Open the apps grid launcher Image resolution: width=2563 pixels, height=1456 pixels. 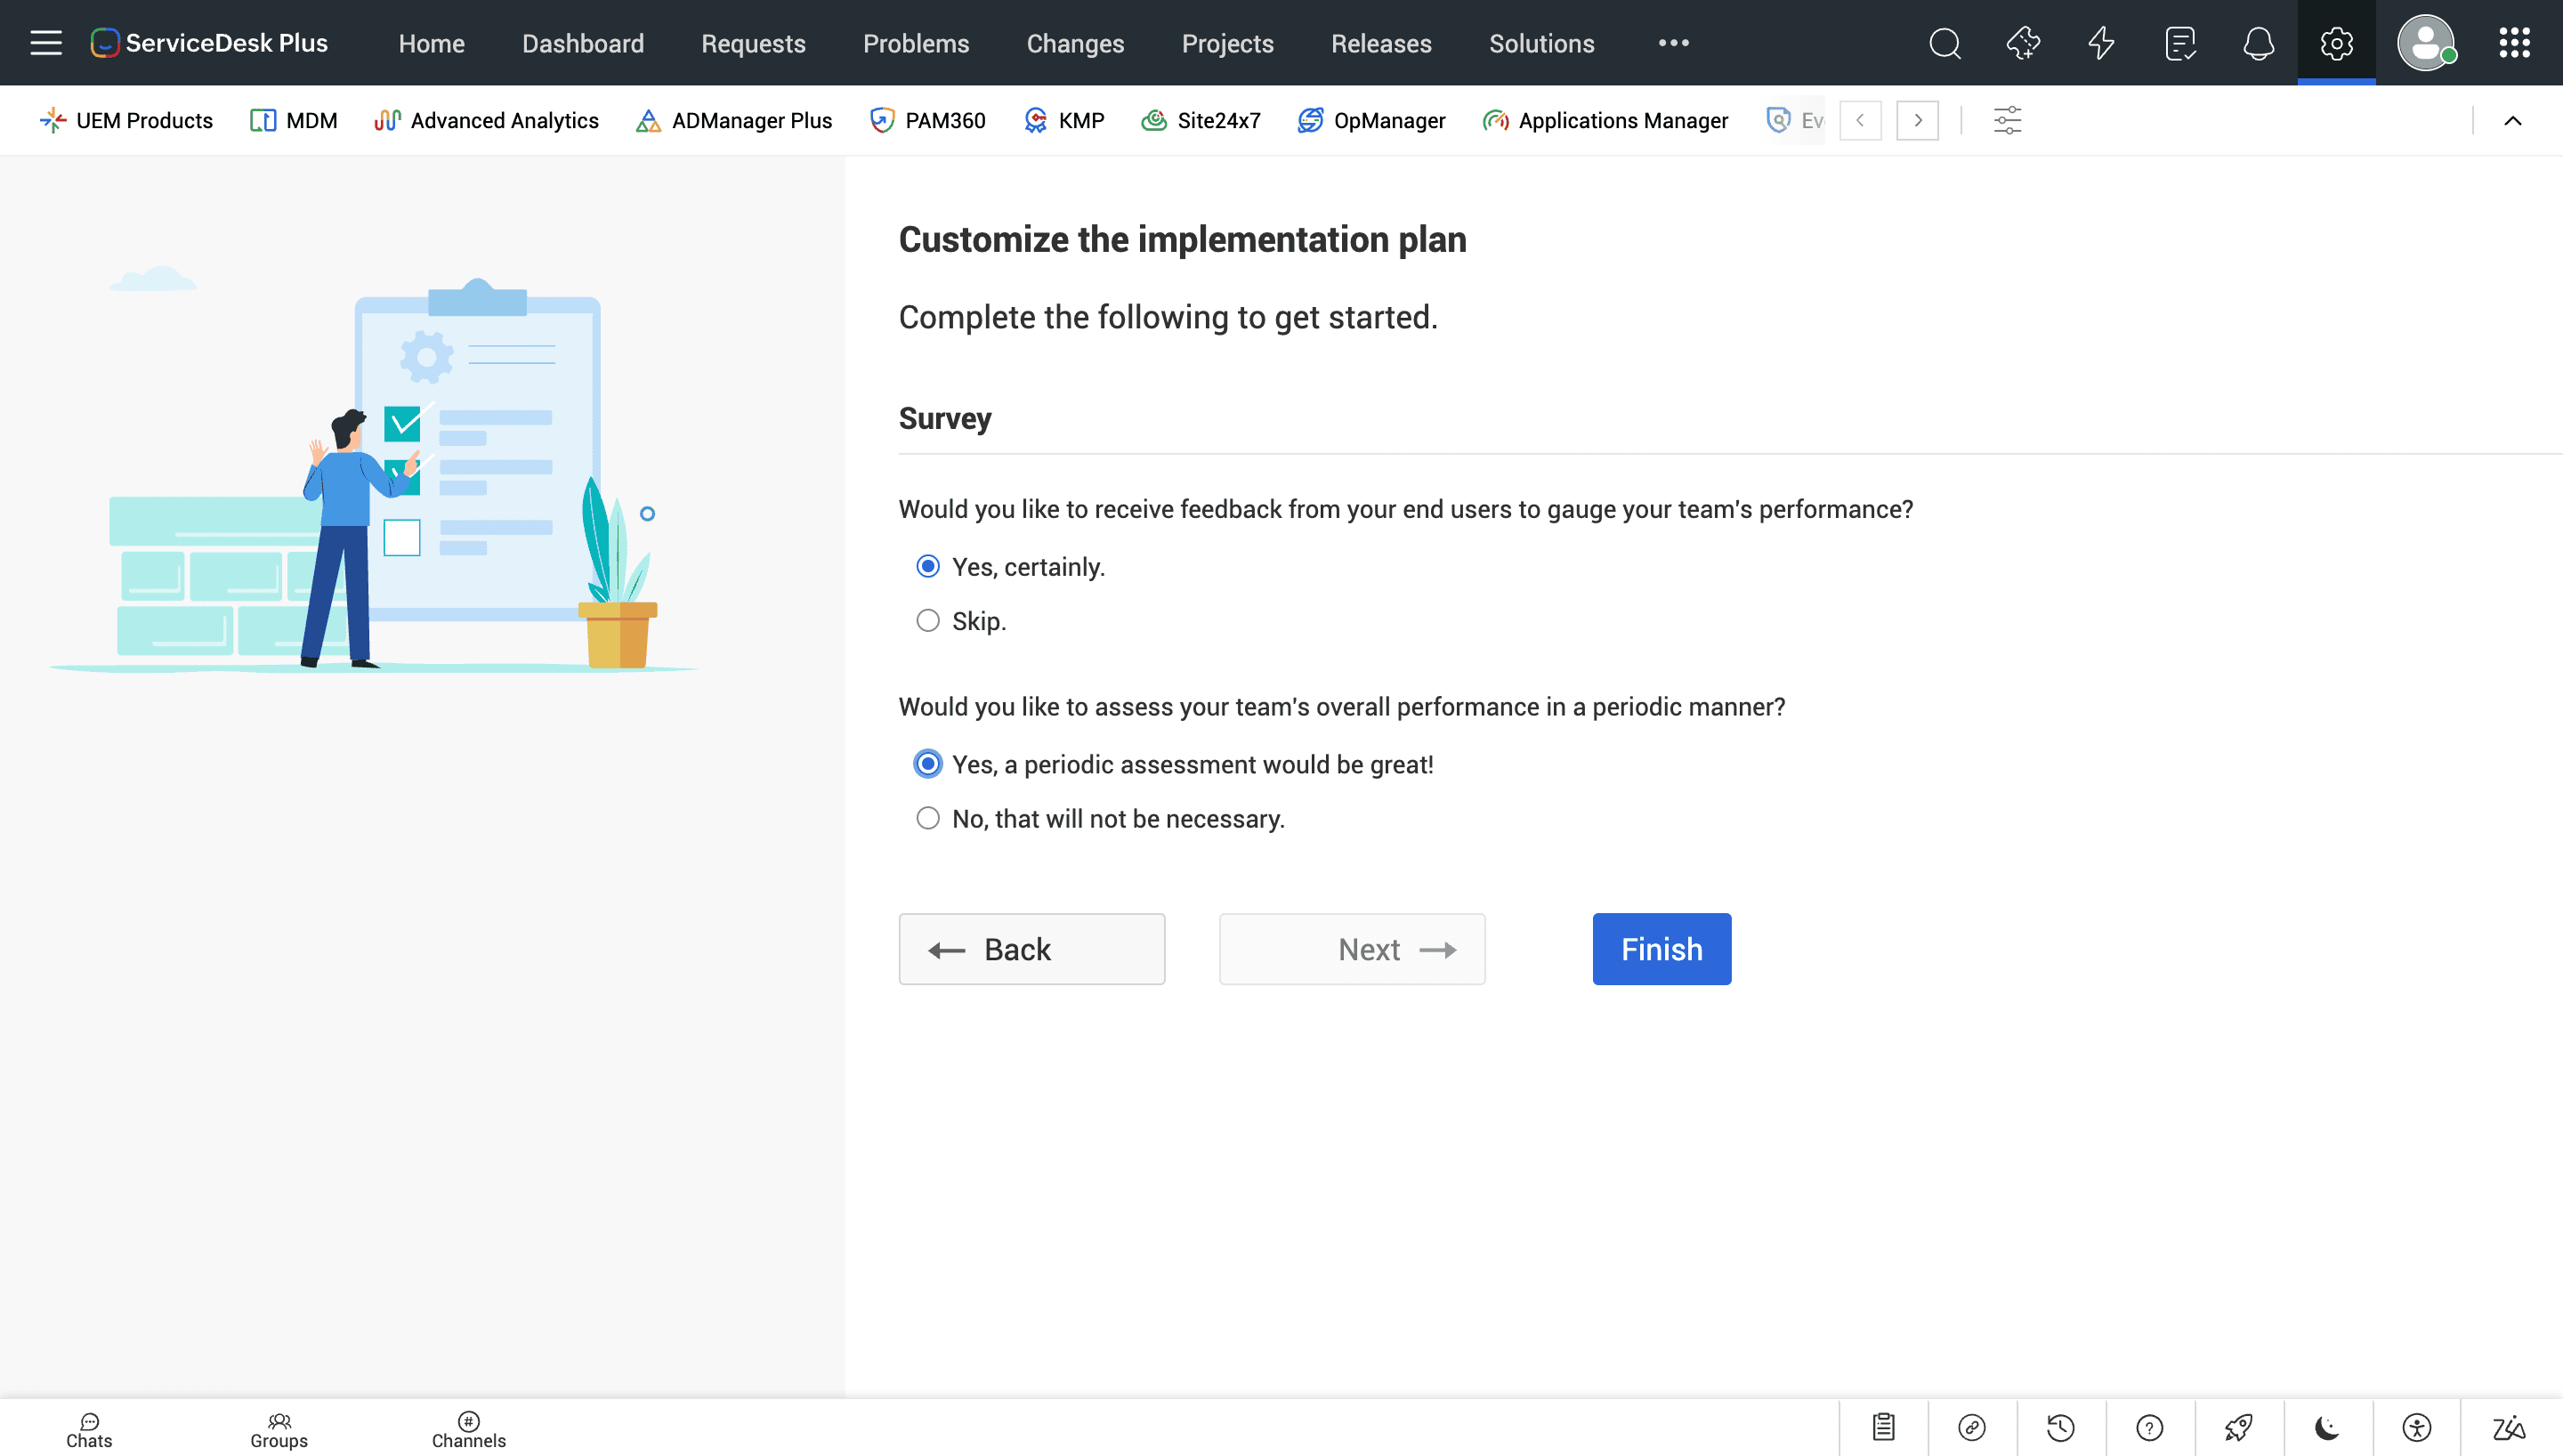tap(2514, 43)
